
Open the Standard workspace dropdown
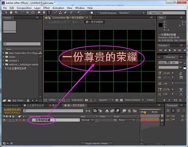click(x=132, y=13)
